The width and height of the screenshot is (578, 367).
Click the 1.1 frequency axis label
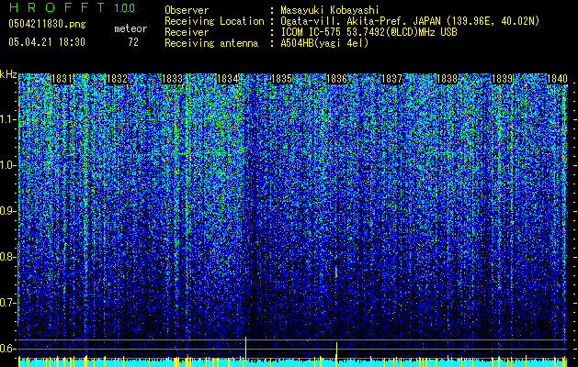pyautogui.click(x=8, y=119)
